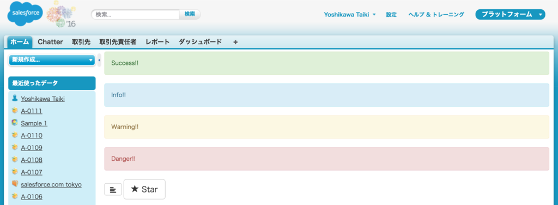558x205 pixels.
Task: Click the green Success!! alert
Action: click(327, 63)
